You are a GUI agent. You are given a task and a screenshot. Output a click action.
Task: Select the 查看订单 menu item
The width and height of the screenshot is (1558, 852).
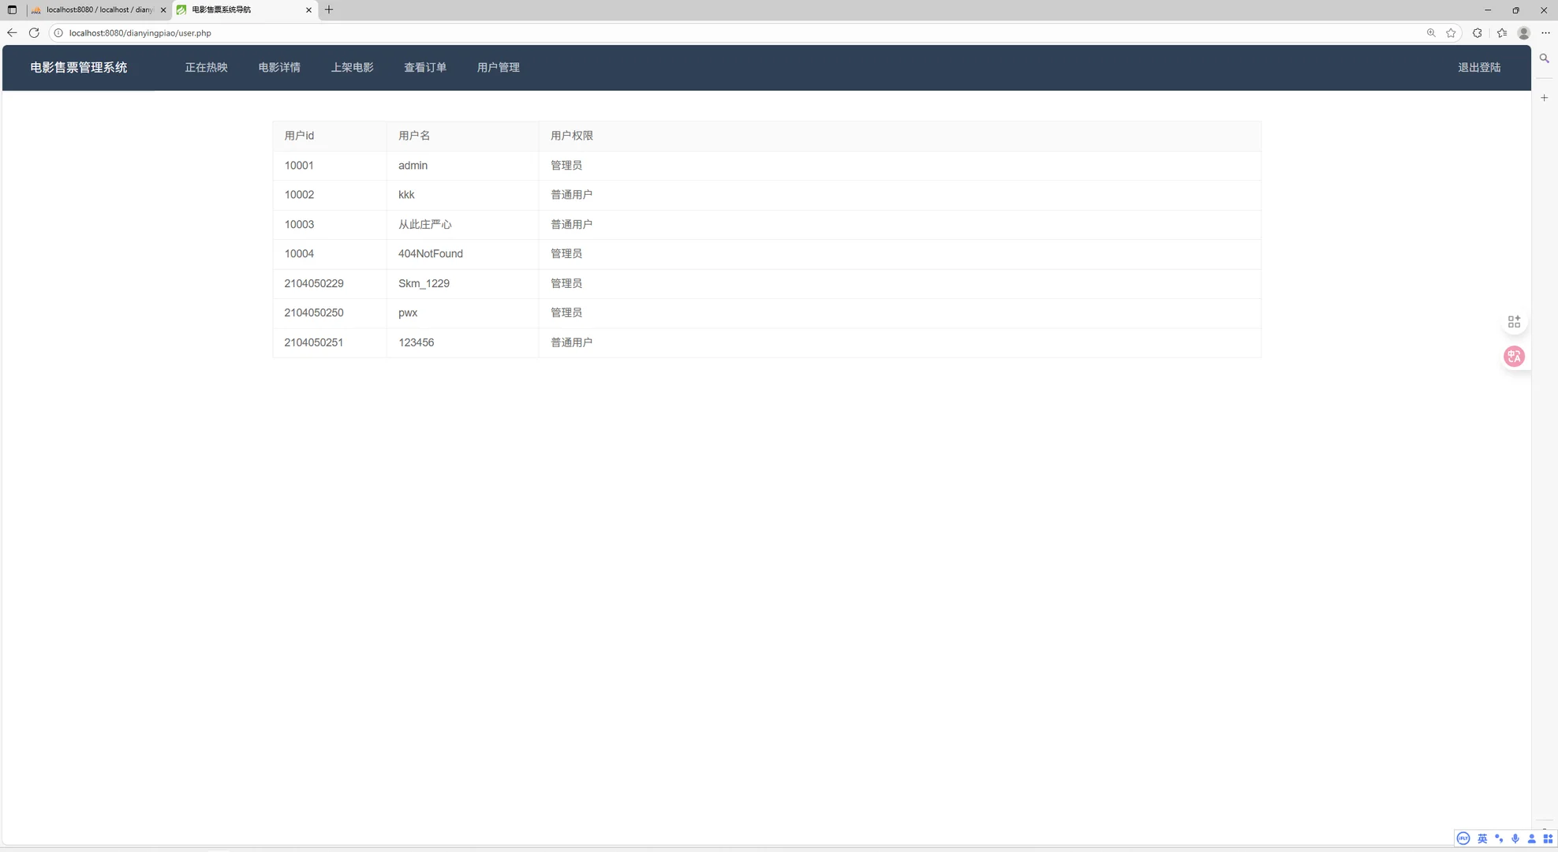425,67
